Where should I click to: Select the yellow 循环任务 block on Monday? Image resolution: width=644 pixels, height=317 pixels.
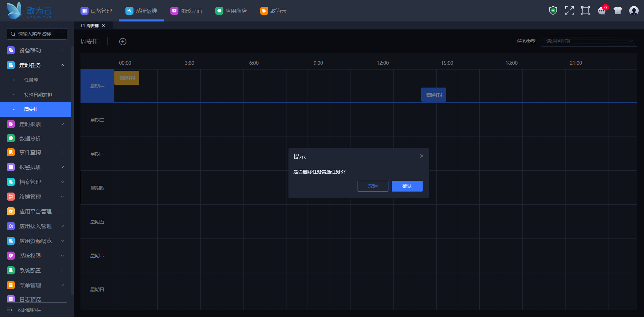[127, 78]
